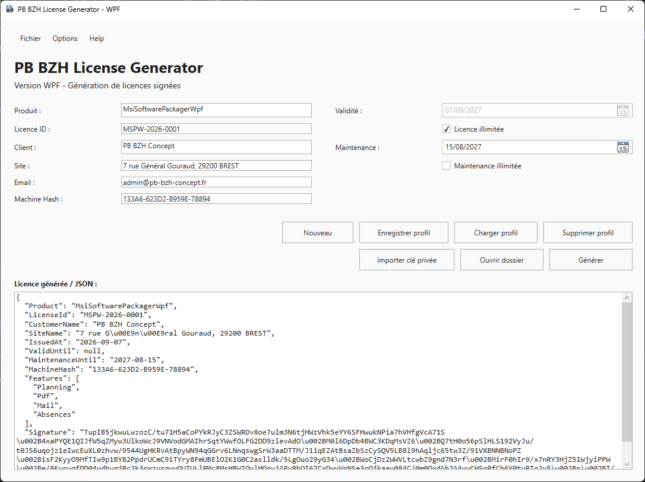
Task: Maximize the License Generator window
Action: click(x=603, y=9)
